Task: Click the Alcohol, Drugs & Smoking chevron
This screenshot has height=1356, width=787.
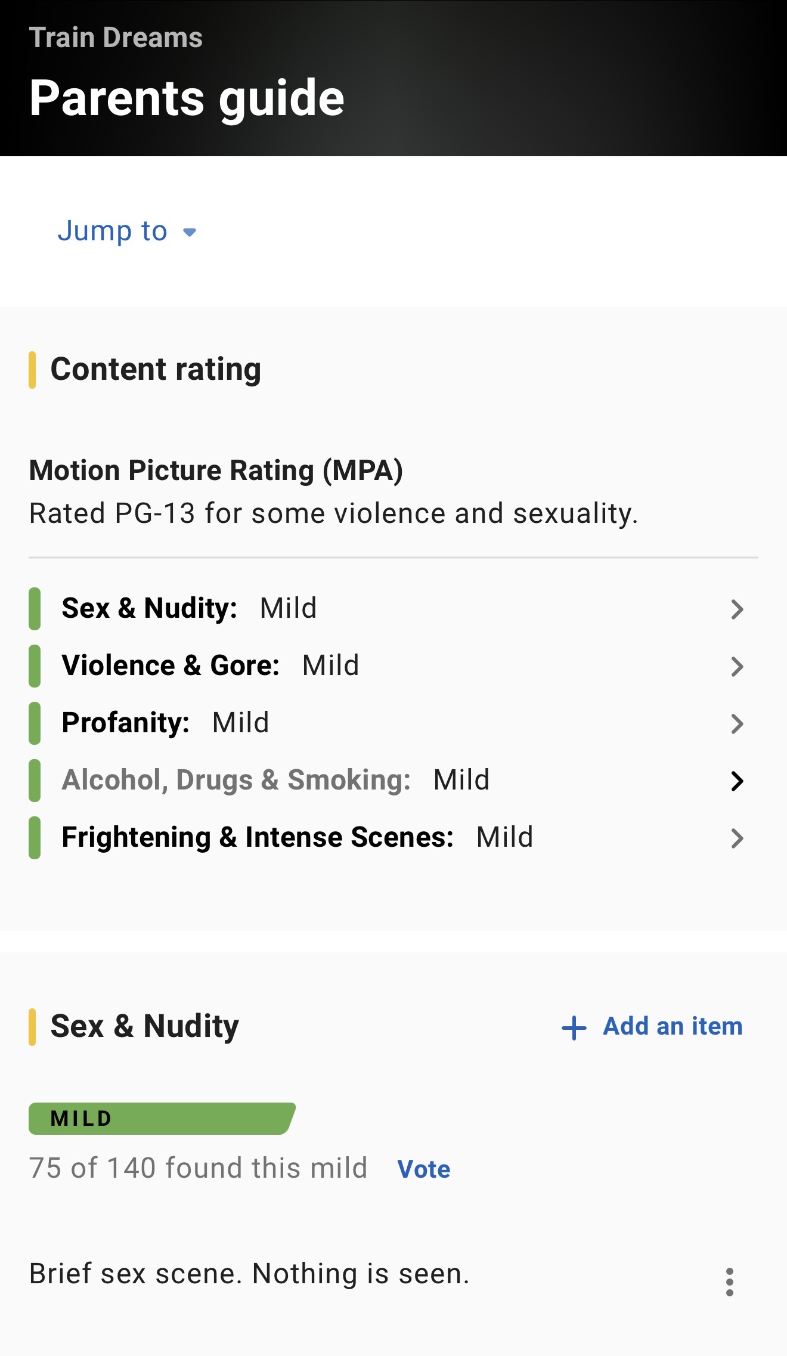Action: click(737, 781)
